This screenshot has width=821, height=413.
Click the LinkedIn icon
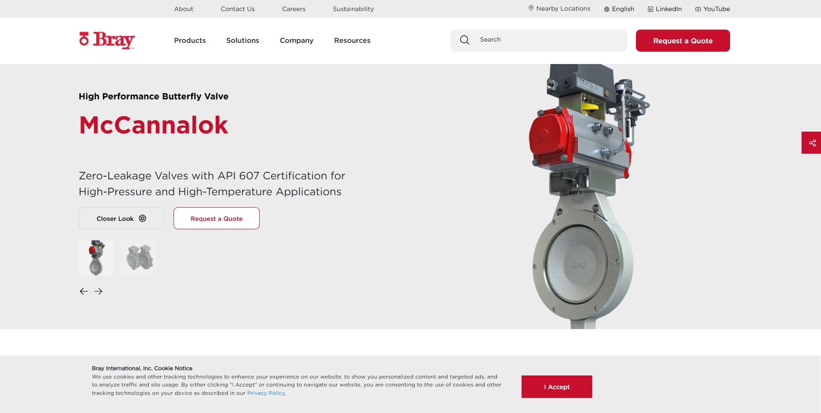click(x=651, y=9)
